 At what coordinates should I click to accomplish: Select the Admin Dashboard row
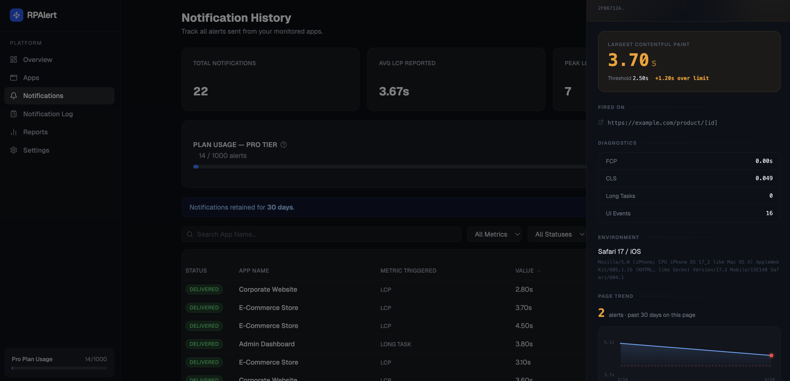(384, 344)
